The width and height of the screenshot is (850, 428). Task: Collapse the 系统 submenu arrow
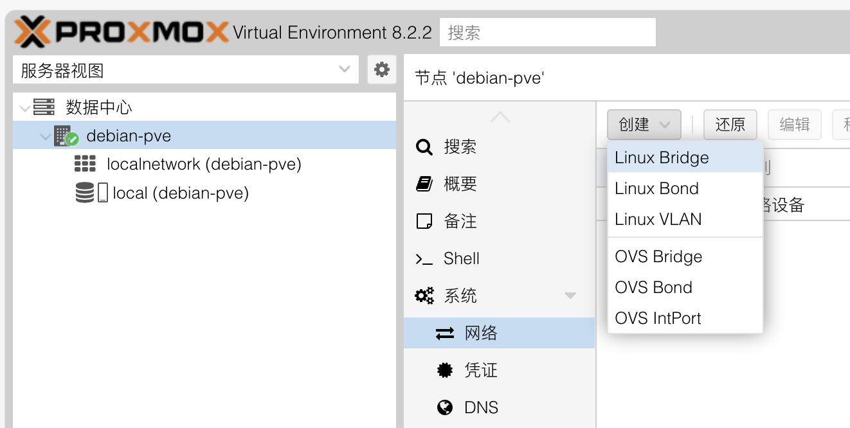click(570, 296)
